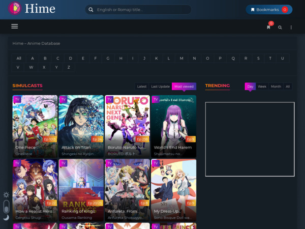The width and height of the screenshot is (305, 229).
Task: Select the Most viewed Simulcasts tab
Action: click(184, 87)
